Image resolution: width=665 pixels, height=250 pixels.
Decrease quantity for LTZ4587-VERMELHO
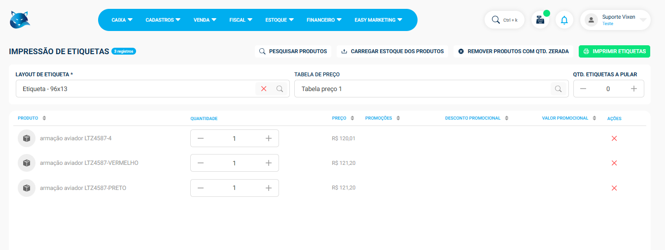point(201,163)
